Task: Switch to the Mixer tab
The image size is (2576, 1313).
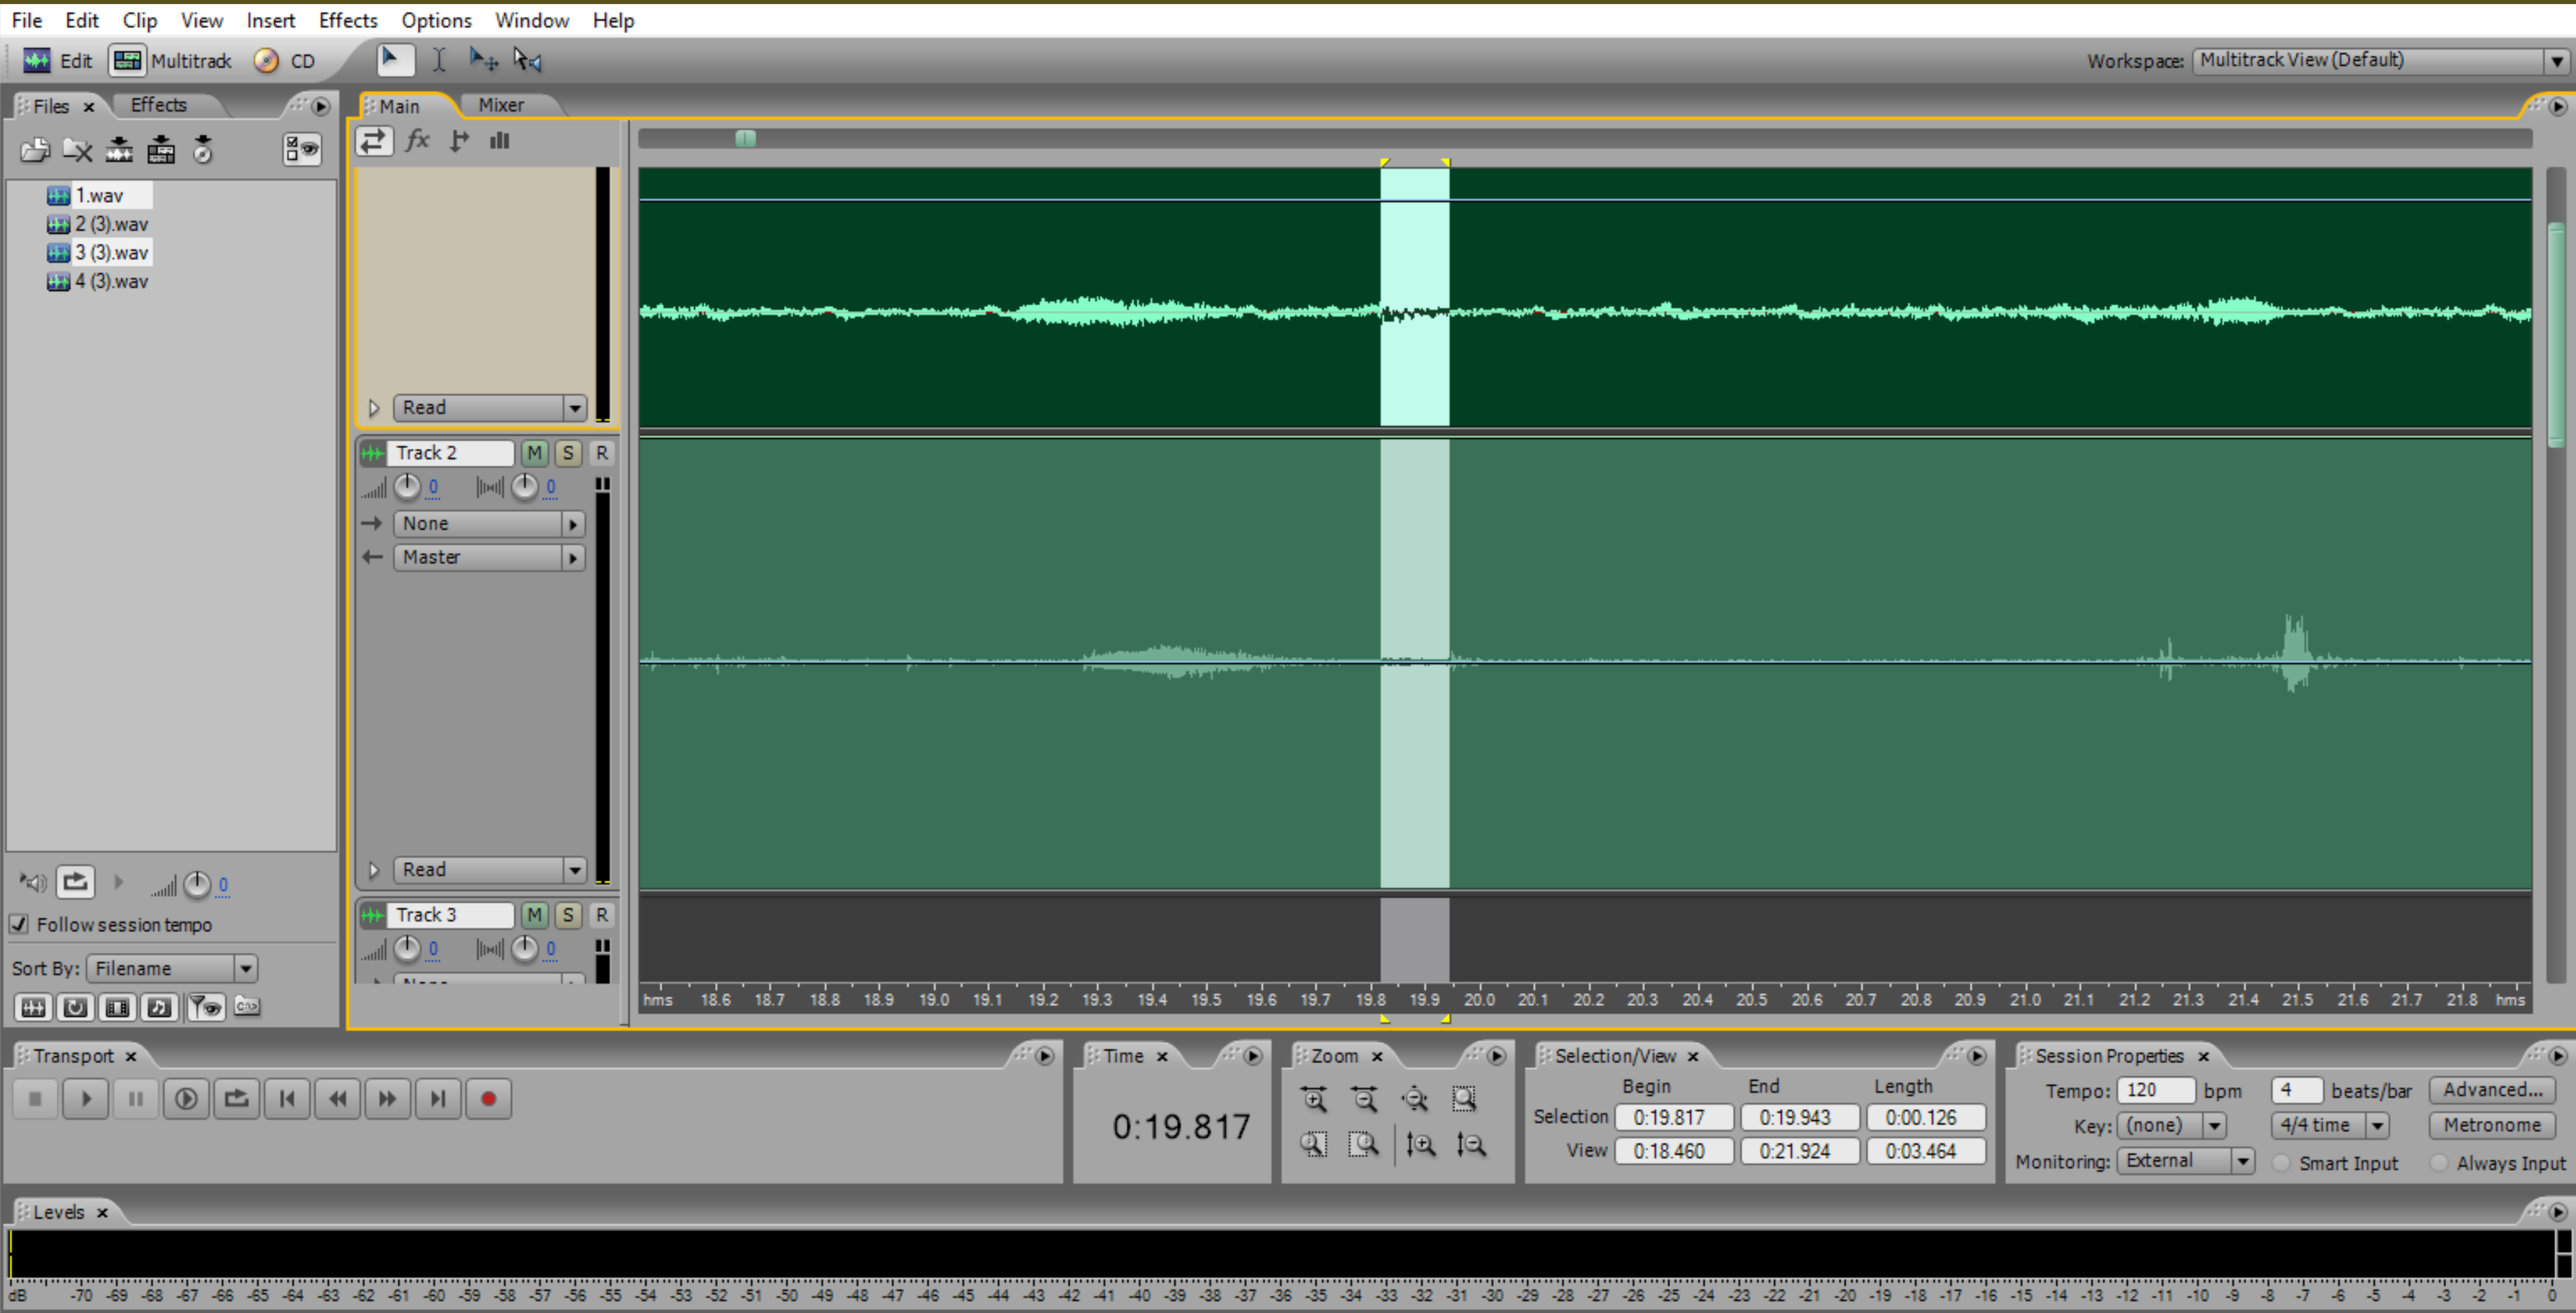Action: point(500,105)
